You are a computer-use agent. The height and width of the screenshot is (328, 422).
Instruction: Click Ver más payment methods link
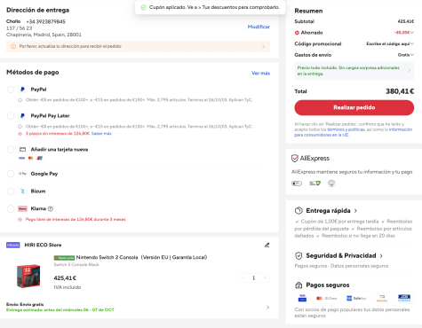pyautogui.click(x=261, y=74)
